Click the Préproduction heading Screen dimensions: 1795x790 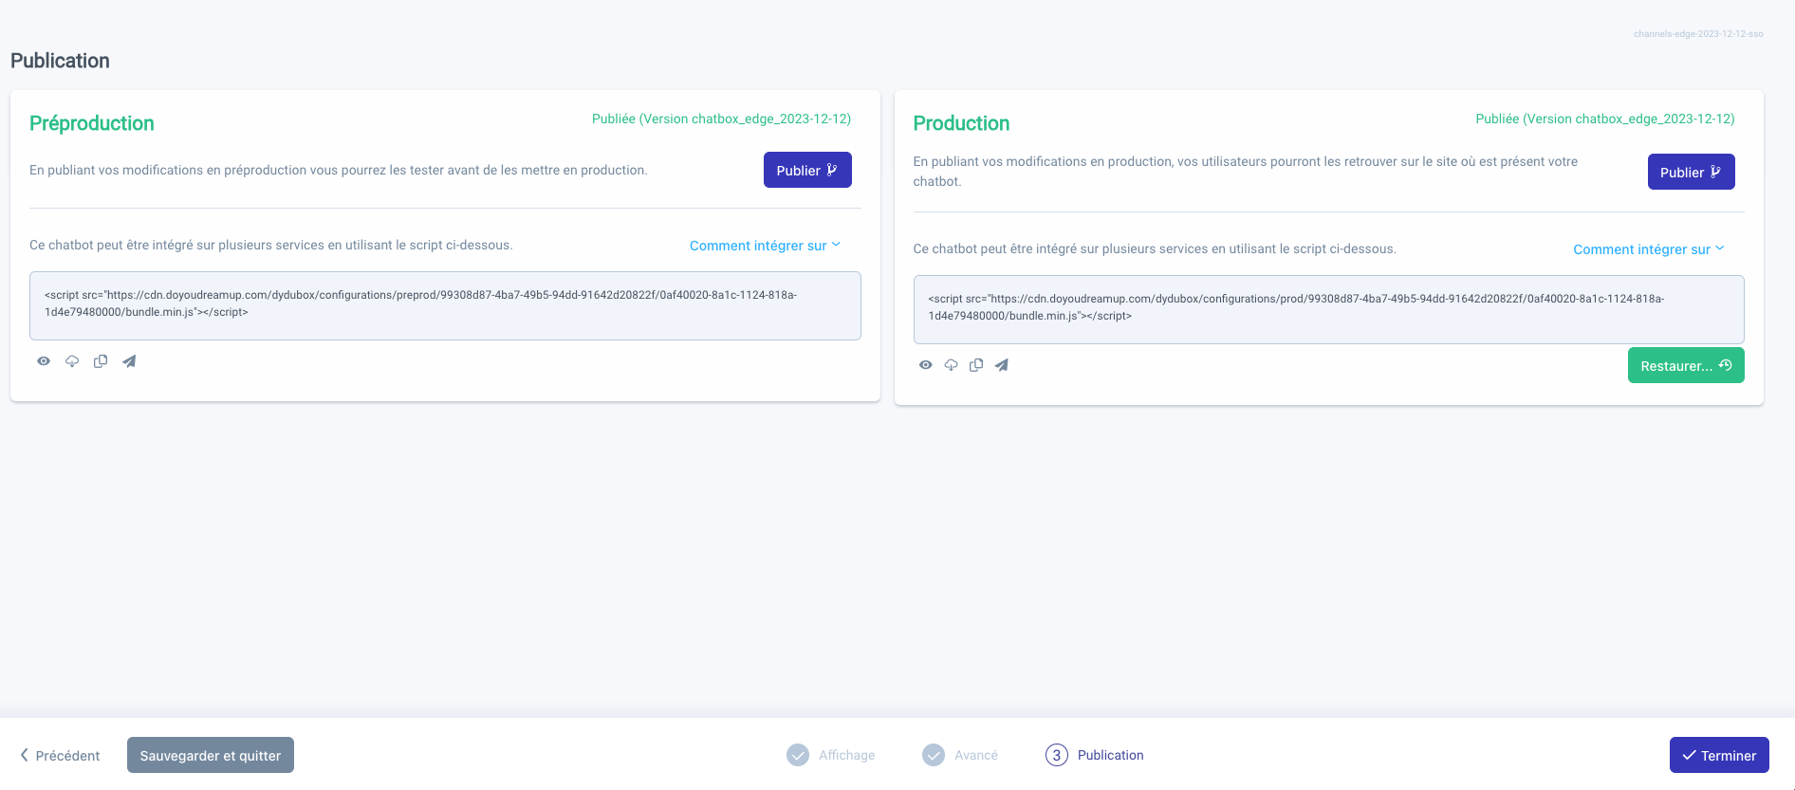92,123
